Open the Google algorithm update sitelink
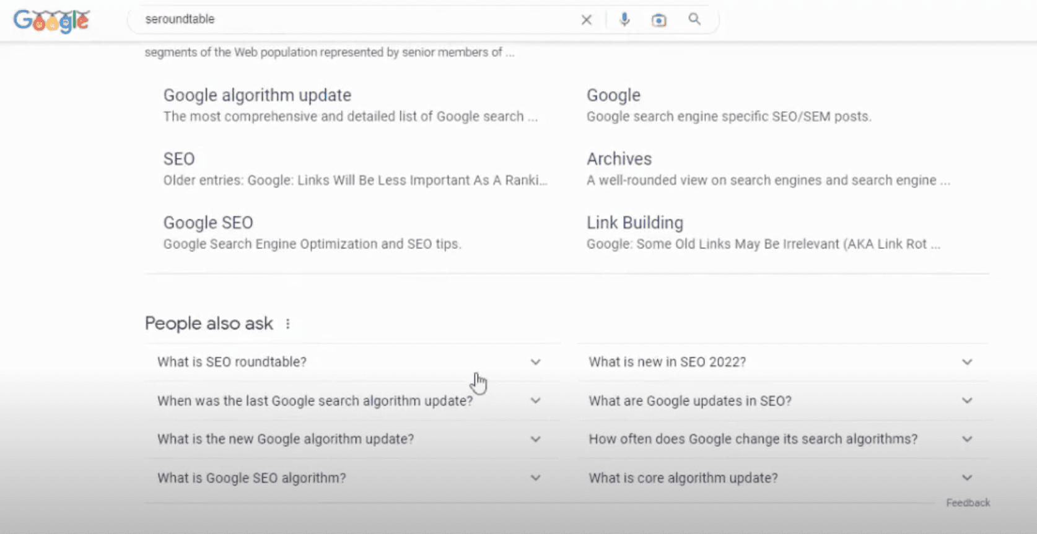 257,95
